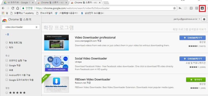Screen dimensions: 208x96
Task: Select the 확장 프로그램 radio filter
Action: pyautogui.click(x=7, y=43)
